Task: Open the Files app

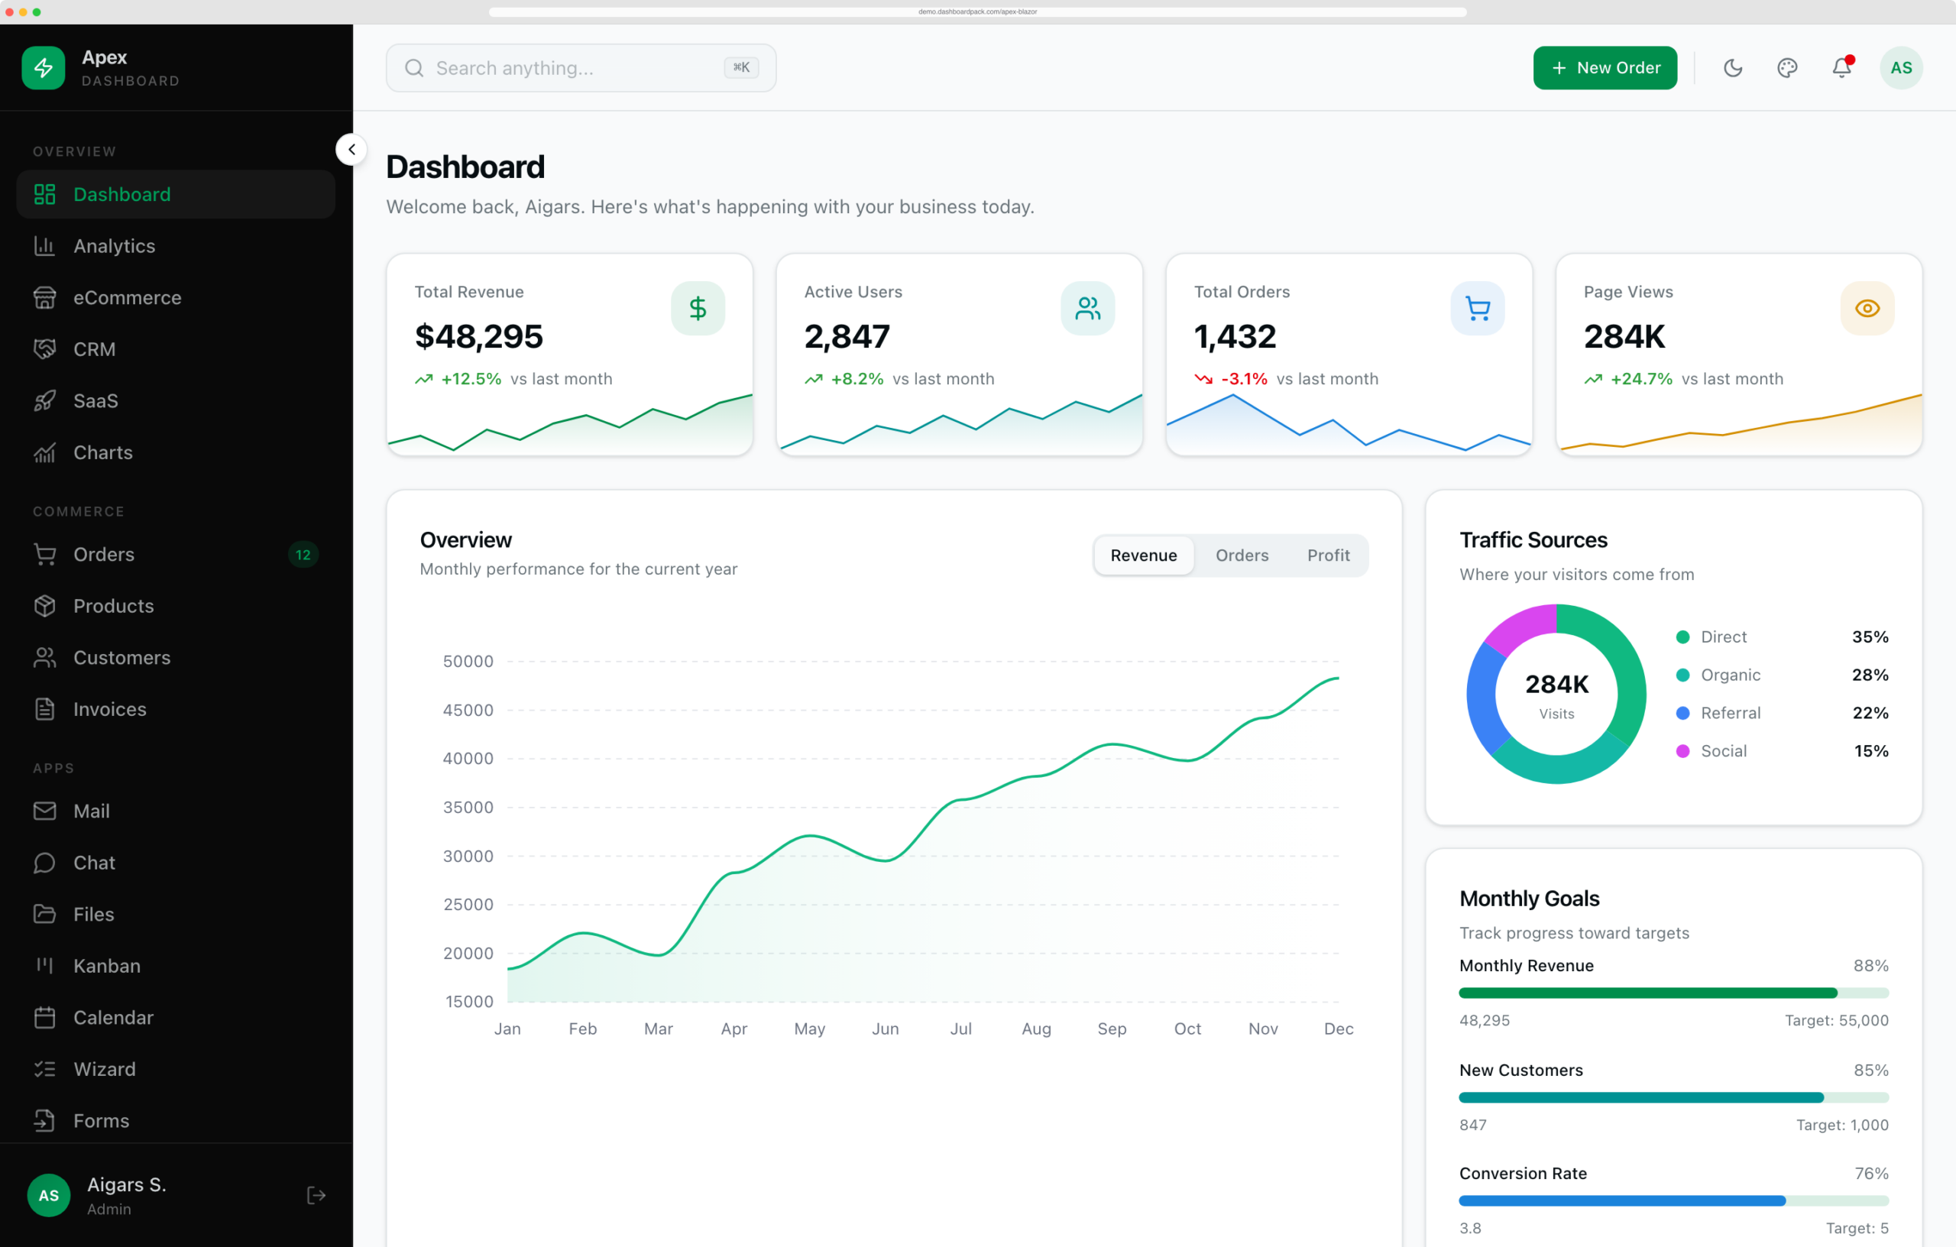Action: click(x=176, y=914)
